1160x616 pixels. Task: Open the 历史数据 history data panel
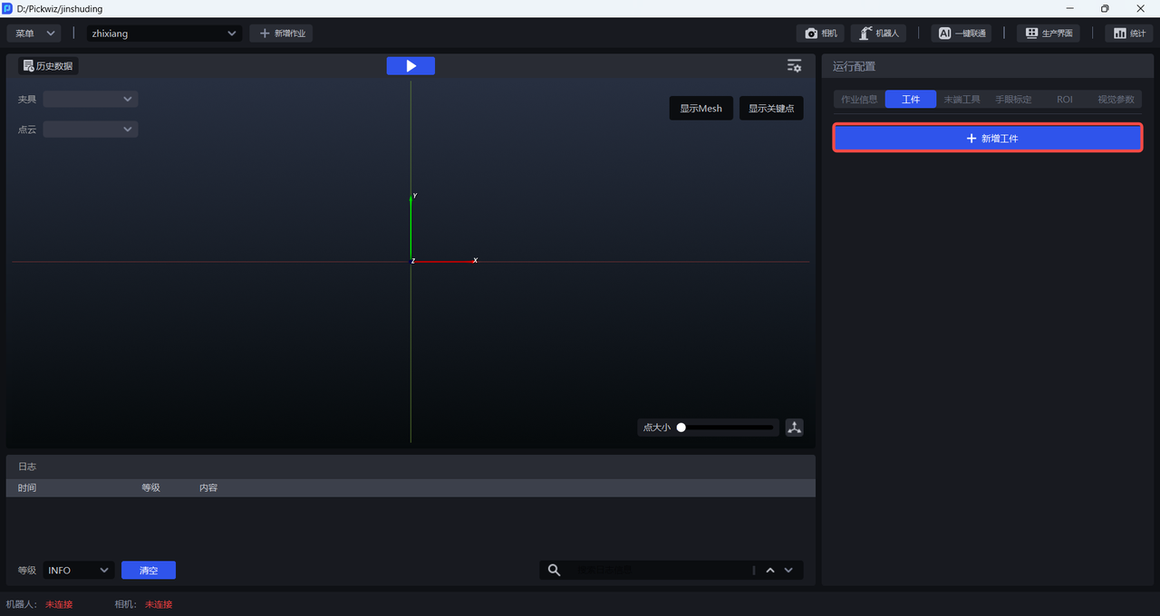49,66
